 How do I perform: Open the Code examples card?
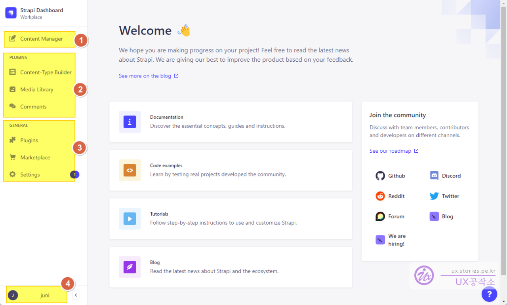tap(231, 170)
